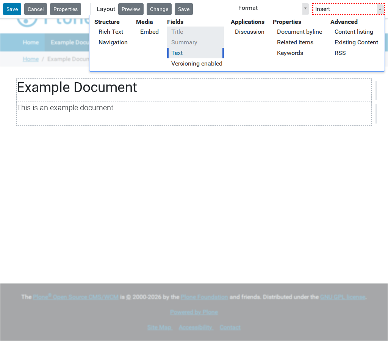The height and width of the screenshot is (341, 388).
Task: Insert a Navigation tile
Action: tap(113, 42)
